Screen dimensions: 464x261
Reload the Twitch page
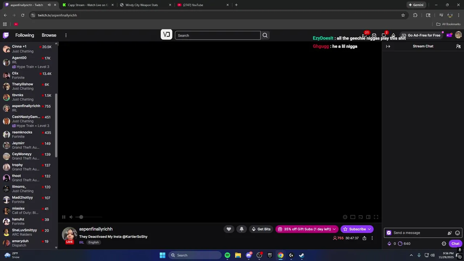click(x=22, y=15)
